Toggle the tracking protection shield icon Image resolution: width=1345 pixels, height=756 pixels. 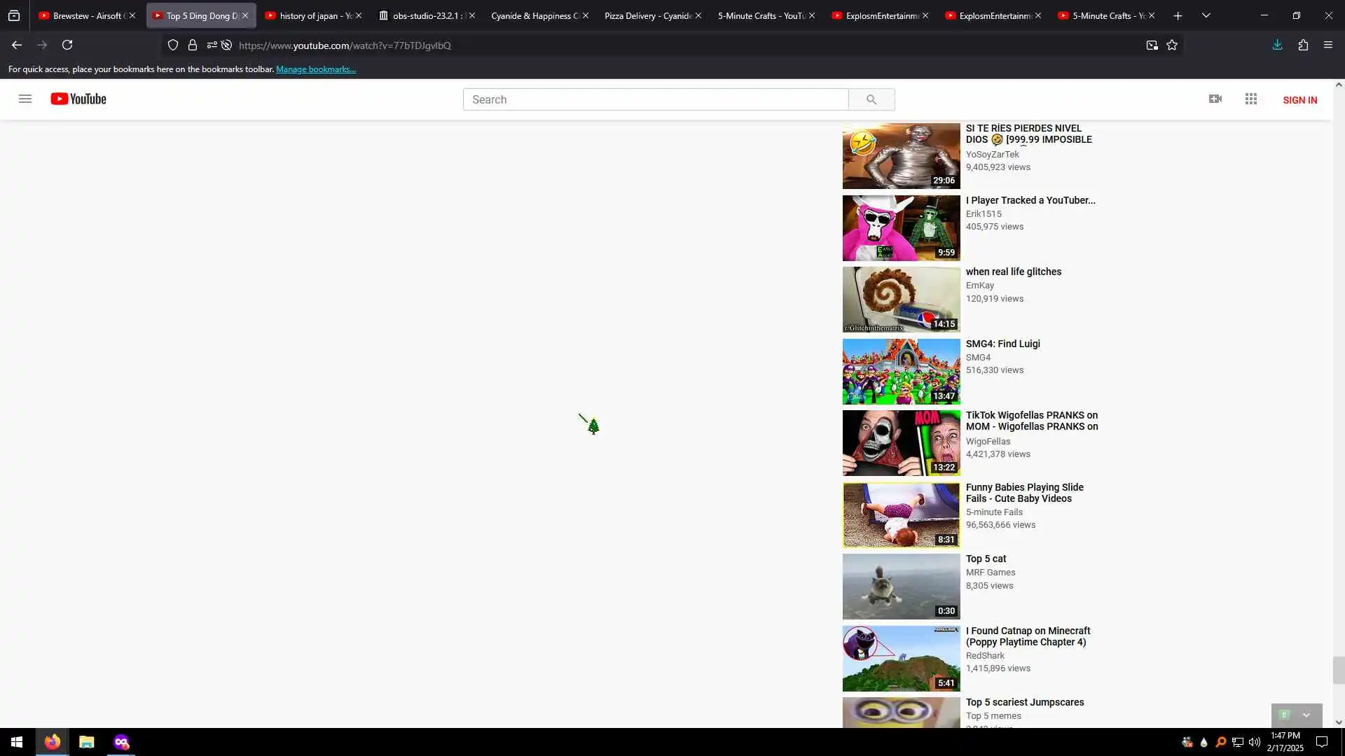[x=173, y=45]
